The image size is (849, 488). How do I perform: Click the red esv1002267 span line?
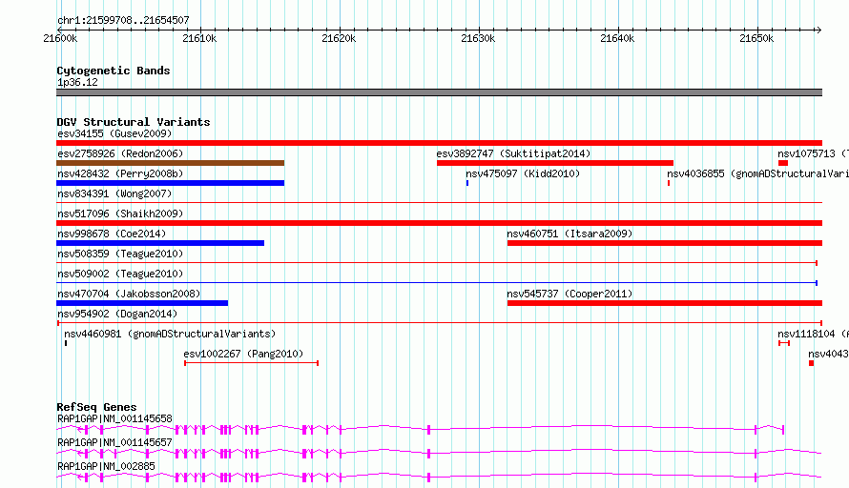[x=251, y=363]
